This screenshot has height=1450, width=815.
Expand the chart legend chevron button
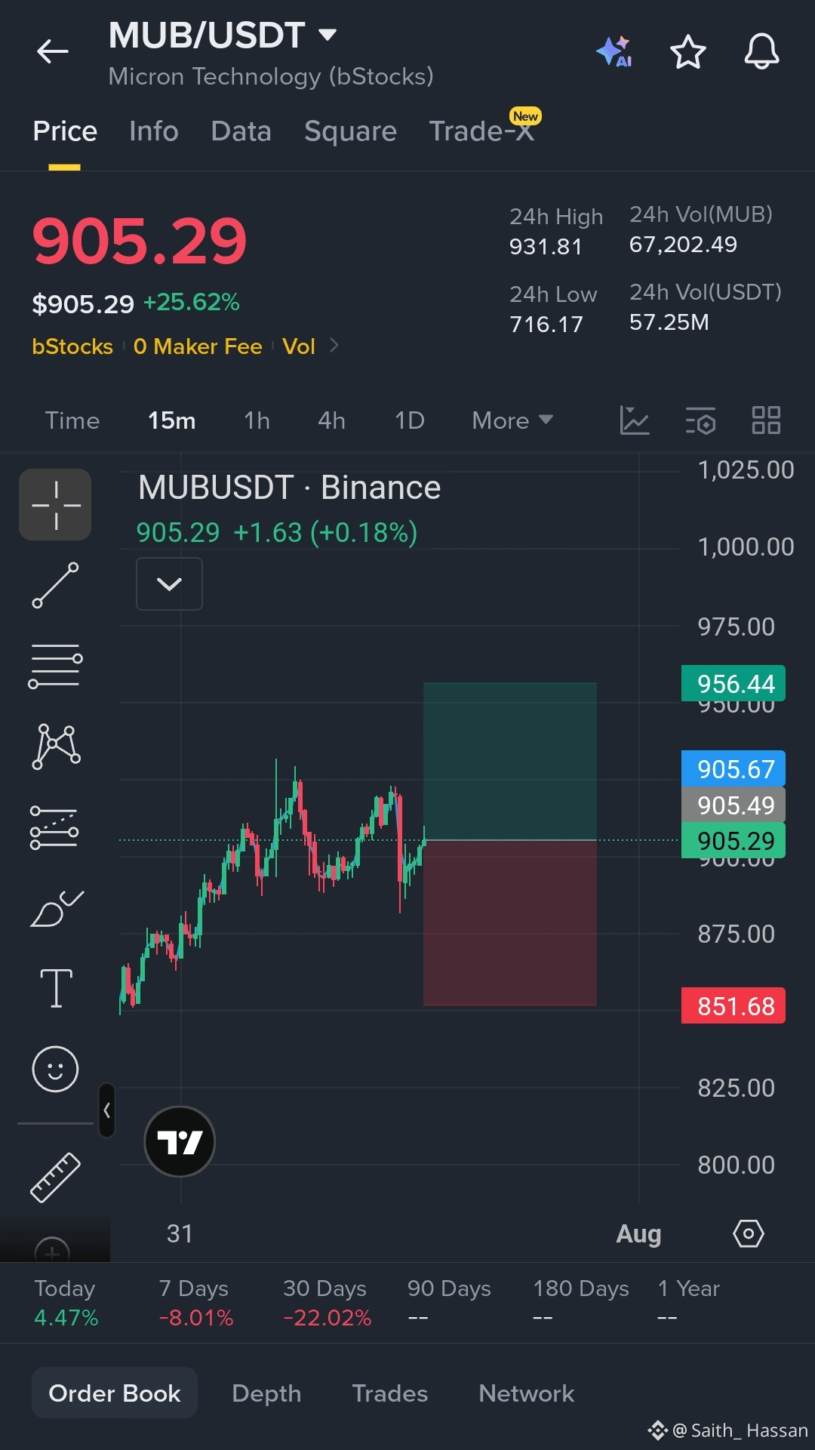tap(169, 583)
